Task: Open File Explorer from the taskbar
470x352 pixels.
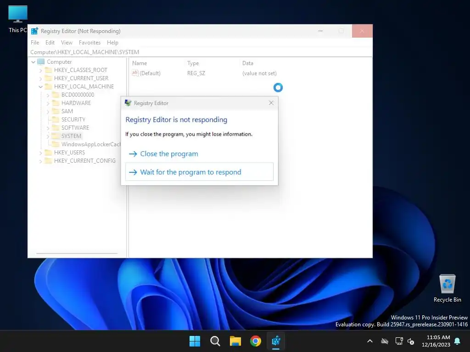Action: [235, 341]
